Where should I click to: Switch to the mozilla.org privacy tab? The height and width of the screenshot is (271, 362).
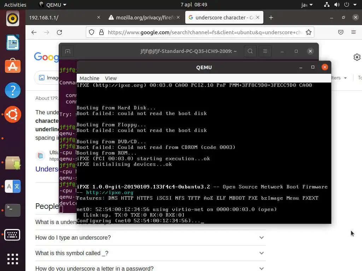[145, 18]
